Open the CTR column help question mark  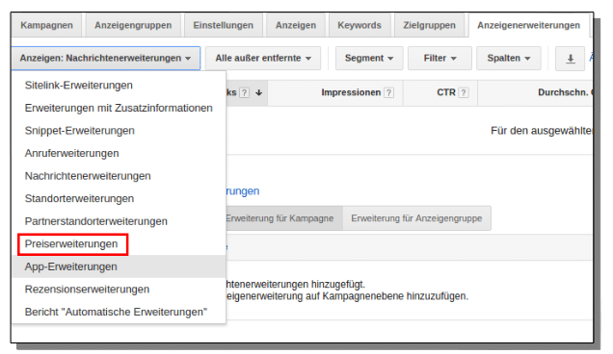point(464,92)
